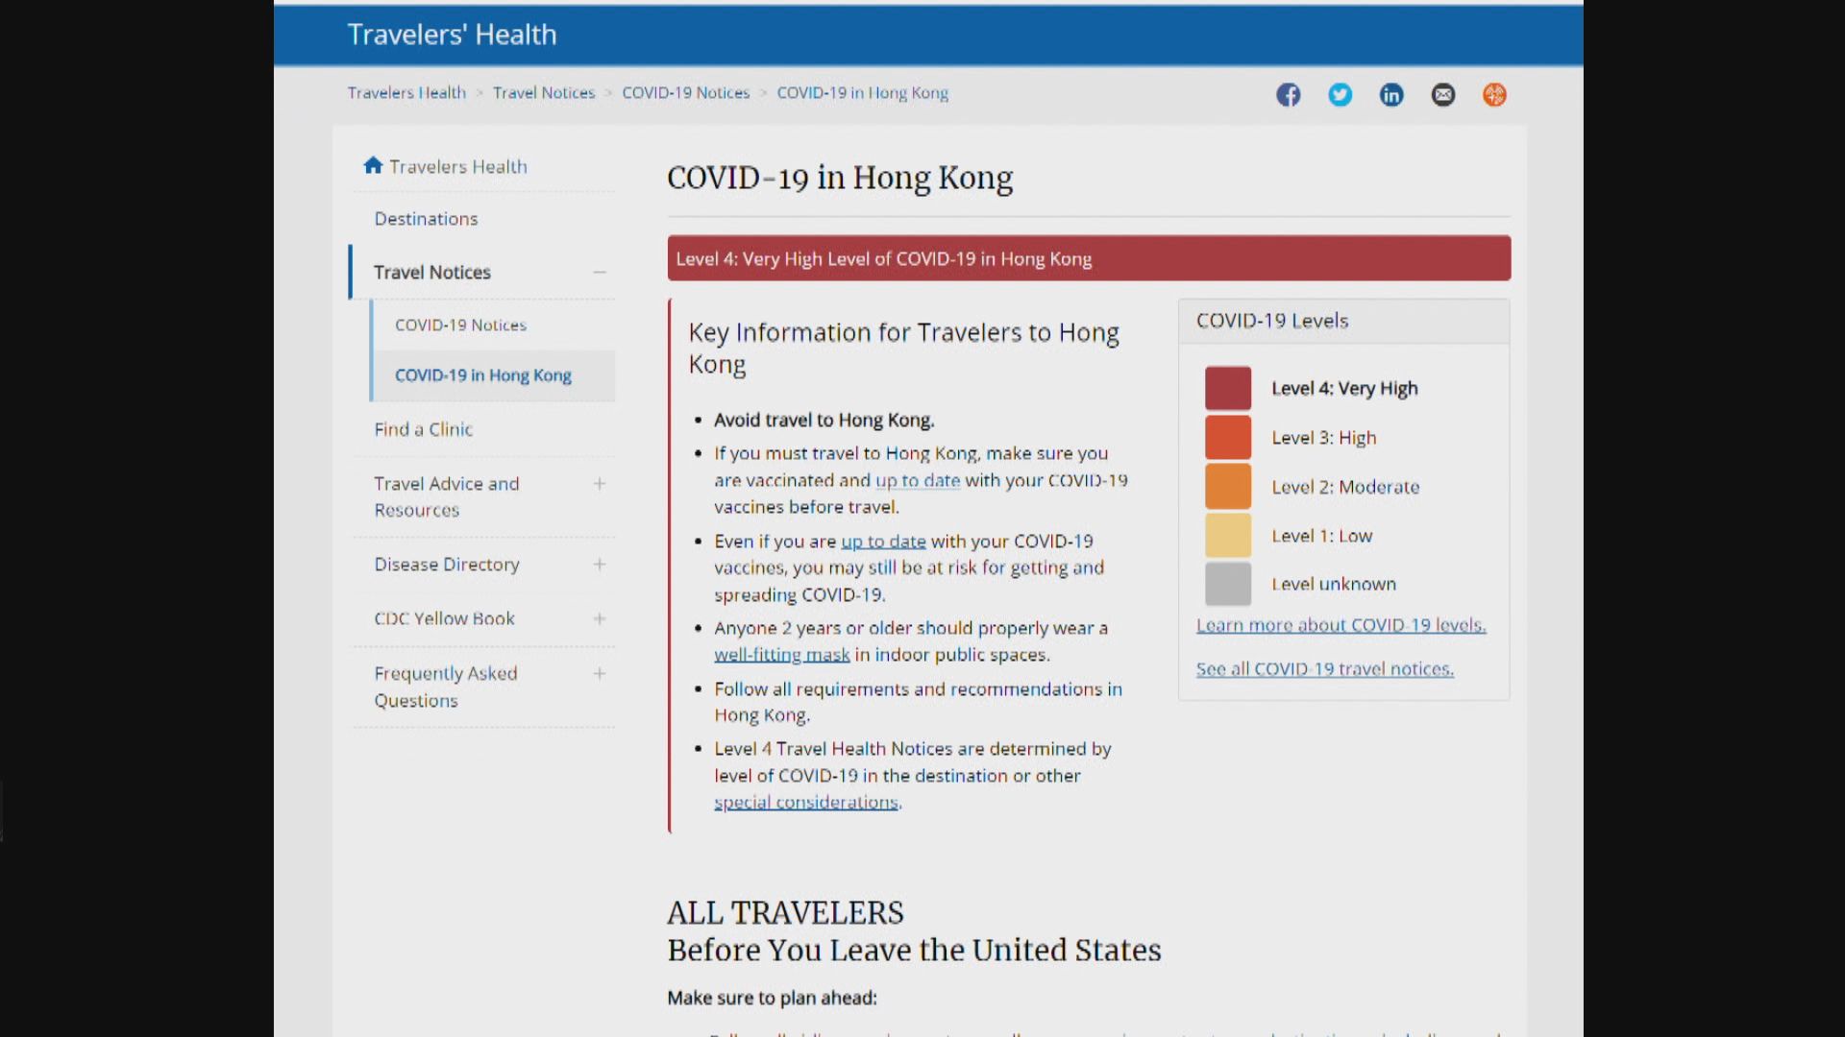The height and width of the screenshot is (1037, 1845).
Task: Select COVID-19 Notices in sidebar
Action: click(x=460, y=326)
